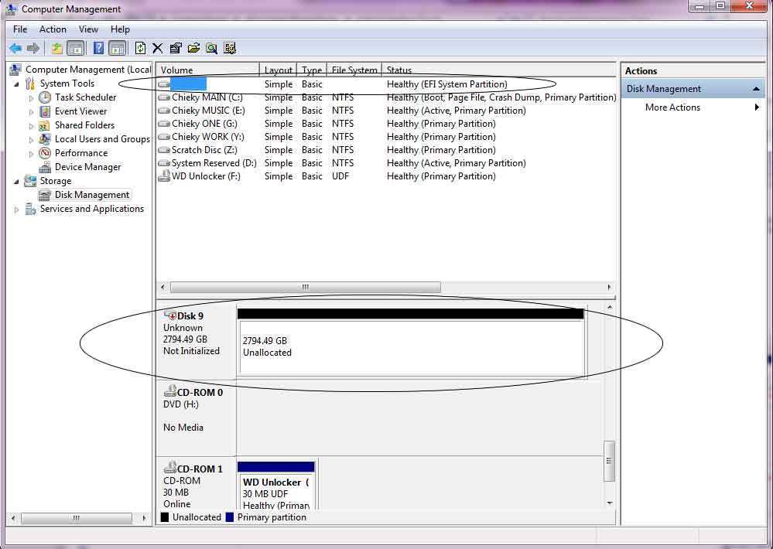Select Device Manager in the tree
This screenshot has height=549, width=773.
(x=87, y=167)
